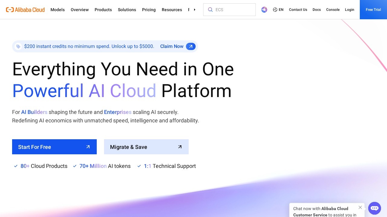The height and width of the screenshot is (217, 387).
Task: Click the credits tag icon in the banner
Action: [18, 46]
